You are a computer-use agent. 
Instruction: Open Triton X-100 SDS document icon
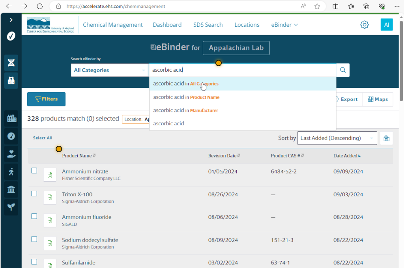tap(50, 197)
